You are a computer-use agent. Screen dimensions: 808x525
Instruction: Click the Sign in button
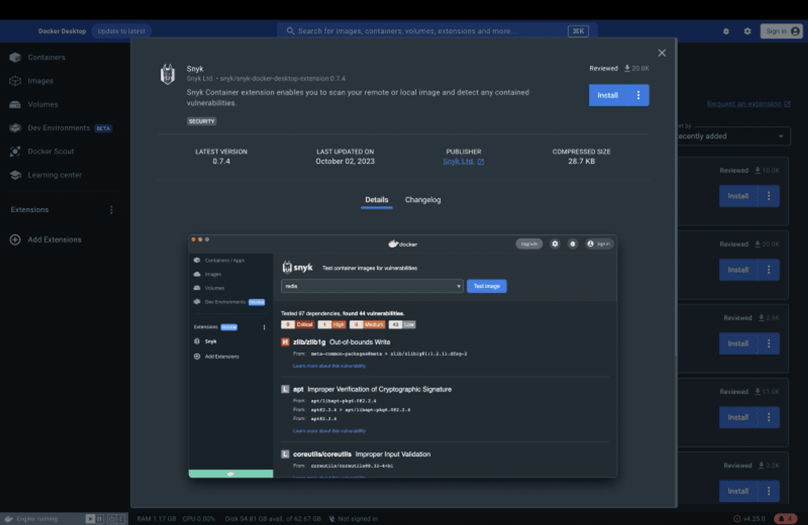pyautogui.click(x=781, y=31)
